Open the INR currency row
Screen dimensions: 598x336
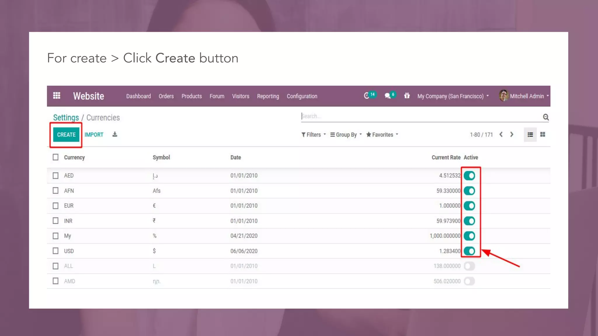coord(298,221)
